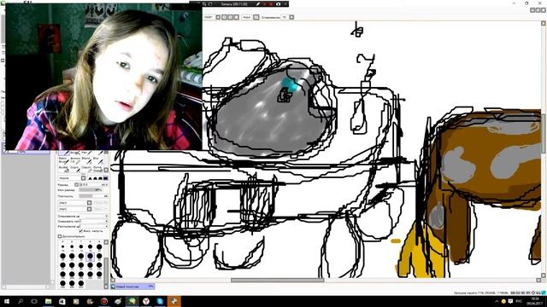Screen dimensions: 547x307
Task: Open the stabilizer value 15 dropdown arrow
Action: 291,17
